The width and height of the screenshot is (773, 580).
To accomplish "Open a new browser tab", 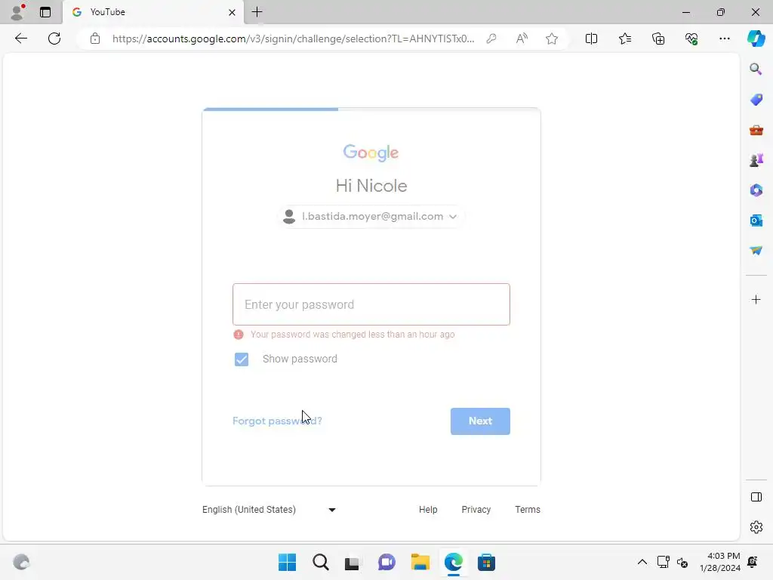I will coord(257,12).
